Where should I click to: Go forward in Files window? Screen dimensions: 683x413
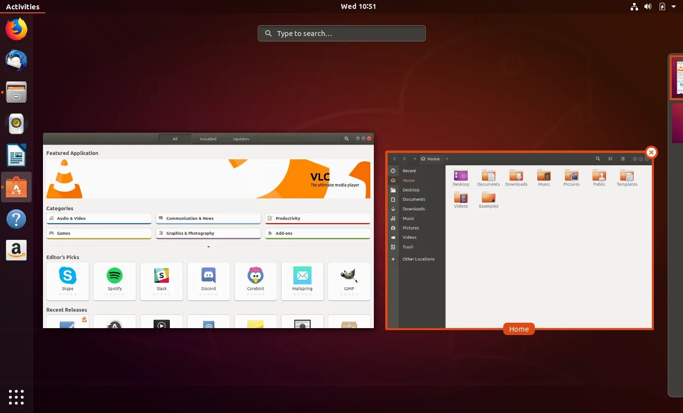click(404, 159)
